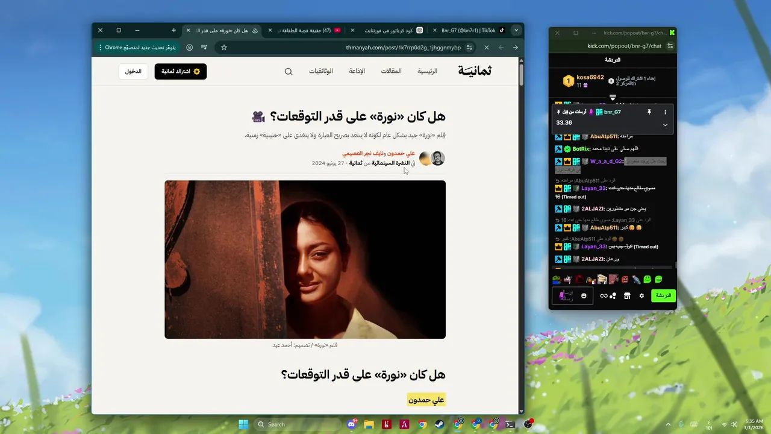Open three-dot options on pinned message

(x=666, y=112)
